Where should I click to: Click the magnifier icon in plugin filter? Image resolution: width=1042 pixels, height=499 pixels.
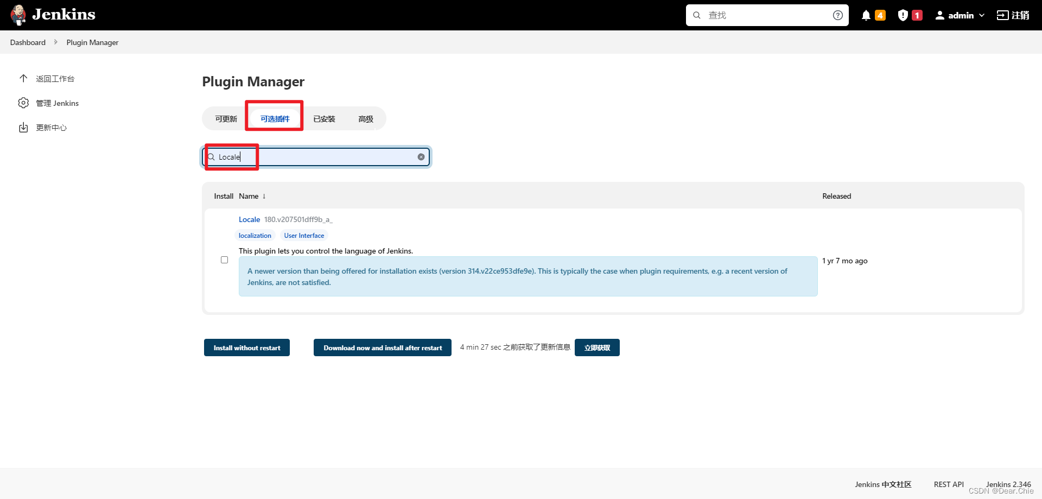[211, 157]
